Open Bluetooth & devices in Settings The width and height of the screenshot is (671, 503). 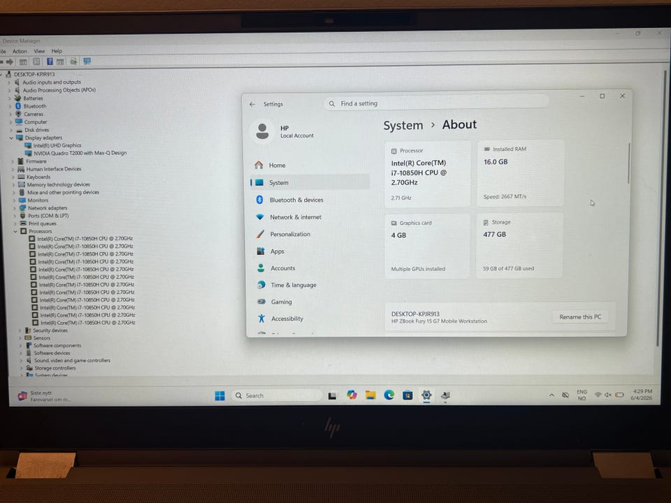[x=296, y=200]
